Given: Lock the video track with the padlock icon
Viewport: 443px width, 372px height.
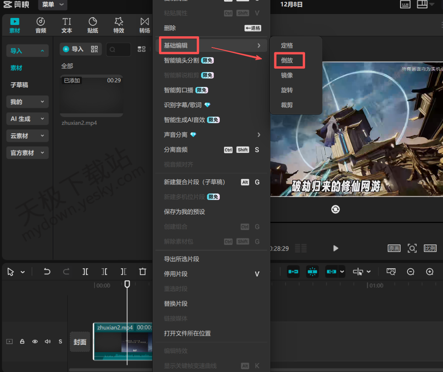Looking at the screenshot, I should click(22, 341).
